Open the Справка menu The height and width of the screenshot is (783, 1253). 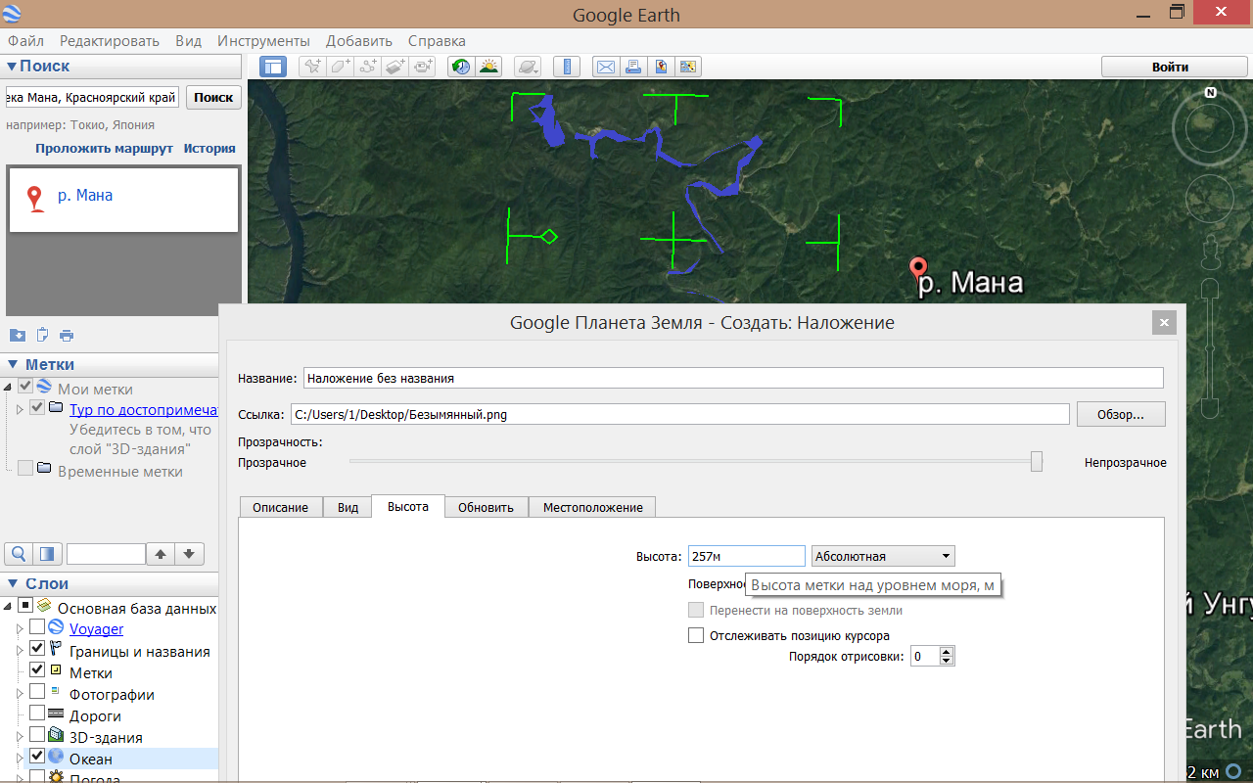click(x=437, y=41)
